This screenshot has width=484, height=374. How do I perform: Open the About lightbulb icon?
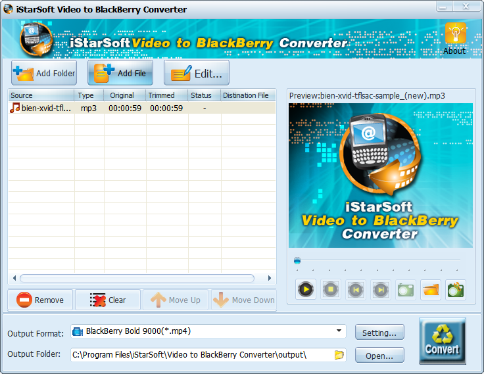(455, 34)
